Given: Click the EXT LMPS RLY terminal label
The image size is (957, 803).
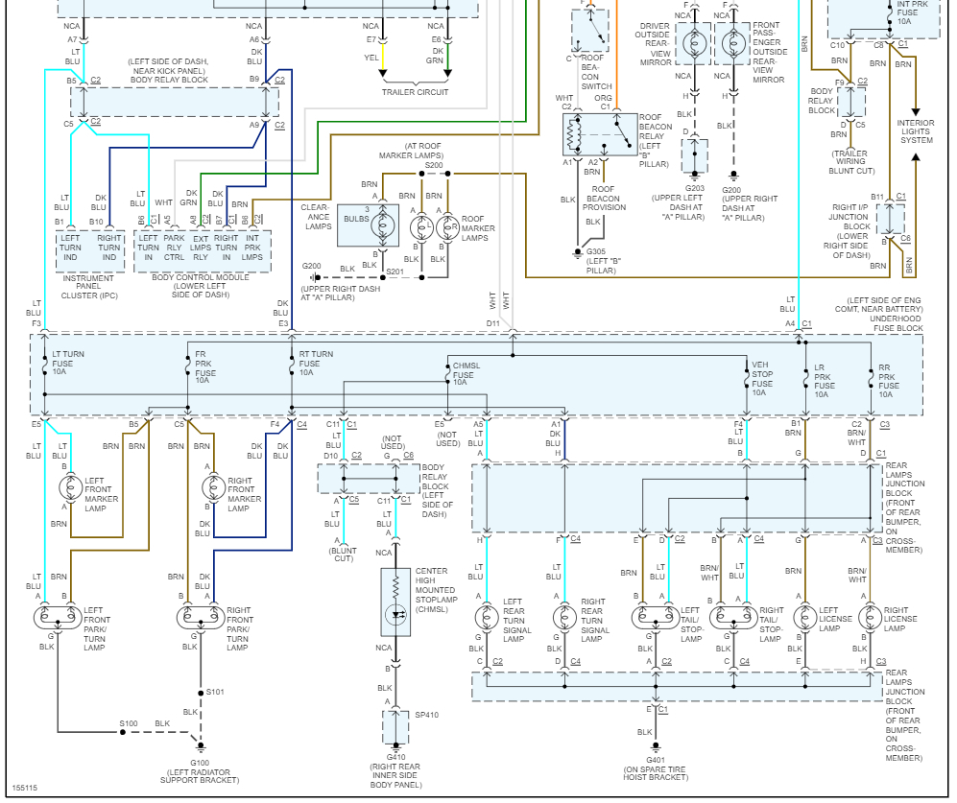Looking at the screenshot, I should (x=201, y=248).
